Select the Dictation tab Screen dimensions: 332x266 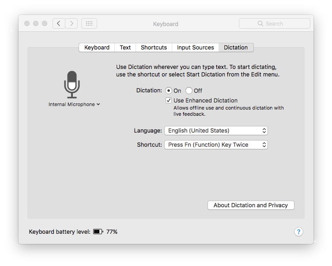tap(236, 47)
